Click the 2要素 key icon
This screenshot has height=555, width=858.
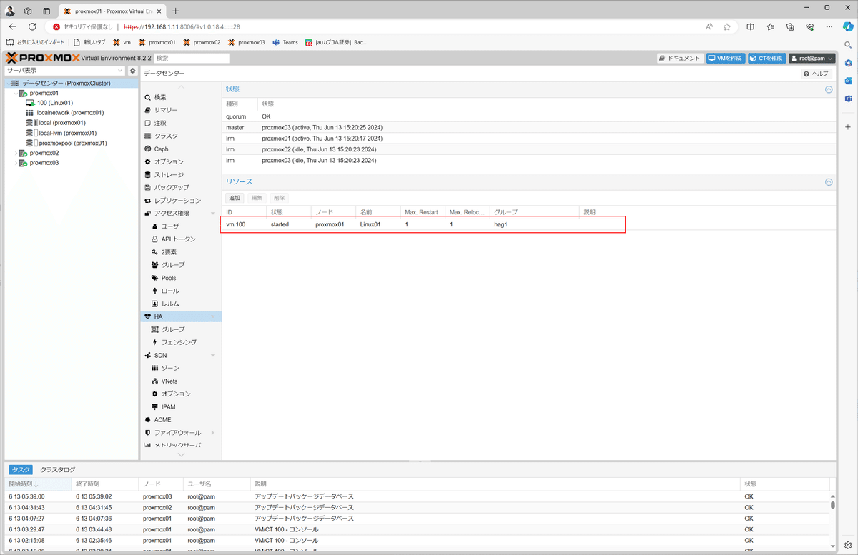[x=155, y=252]
